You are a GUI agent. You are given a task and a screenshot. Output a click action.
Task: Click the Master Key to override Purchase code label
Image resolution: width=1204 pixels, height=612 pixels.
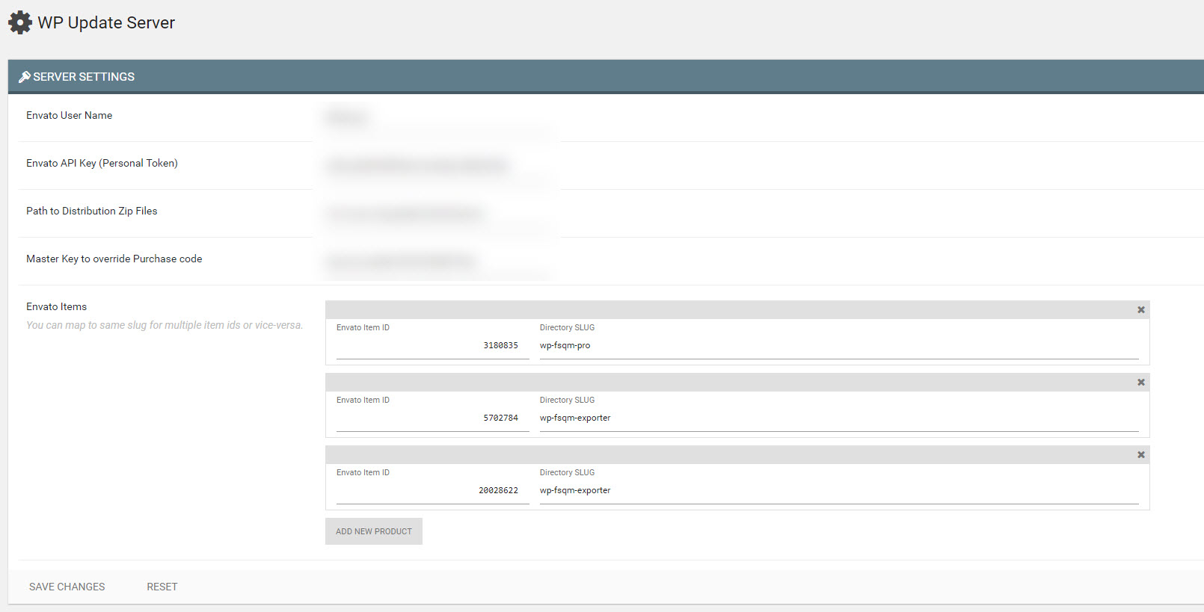click(114, 259)
